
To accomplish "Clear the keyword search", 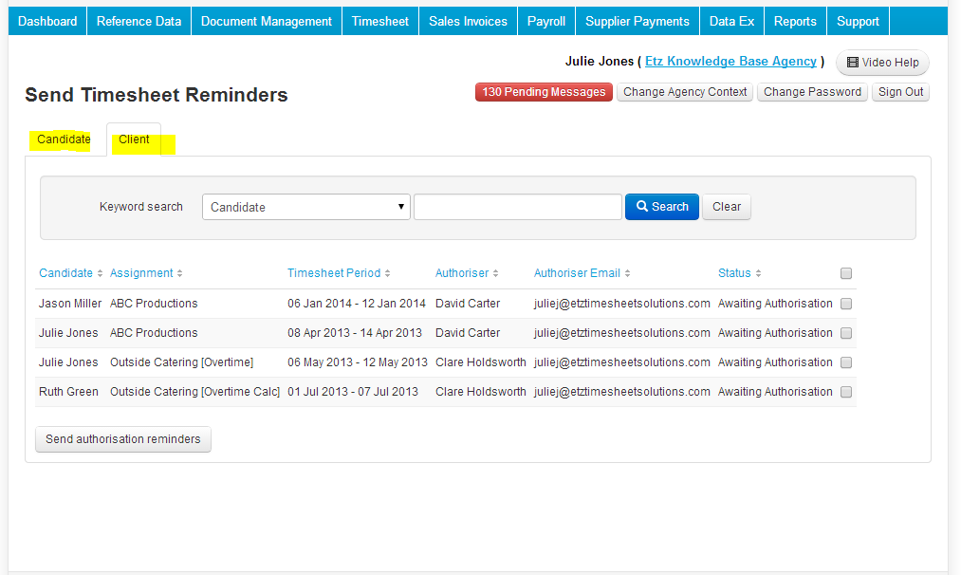I will pyautogui.click(x=727, y=207).
